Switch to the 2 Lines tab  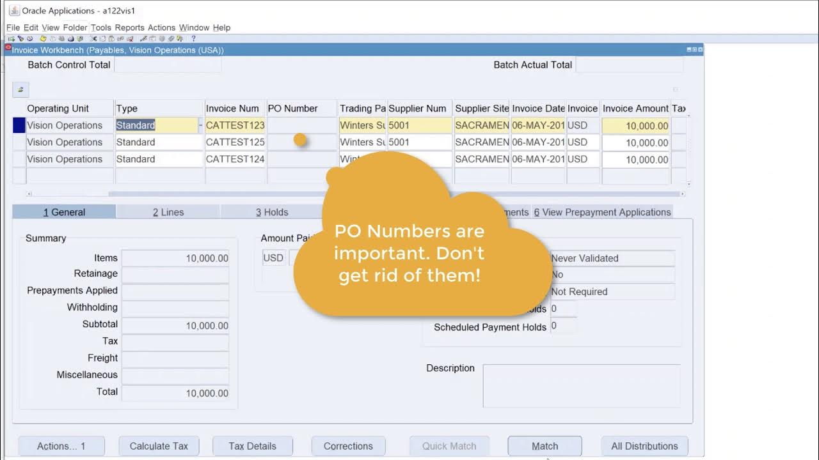168,212
